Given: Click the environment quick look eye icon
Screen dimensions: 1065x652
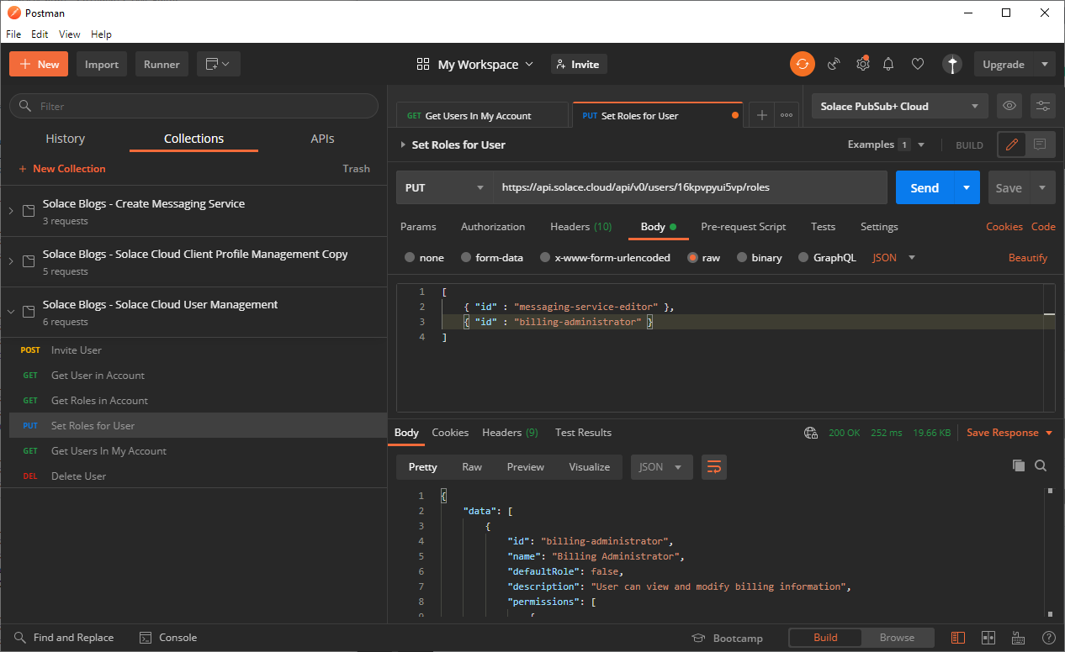Looking at the screenshot, I should [1009, 106].
